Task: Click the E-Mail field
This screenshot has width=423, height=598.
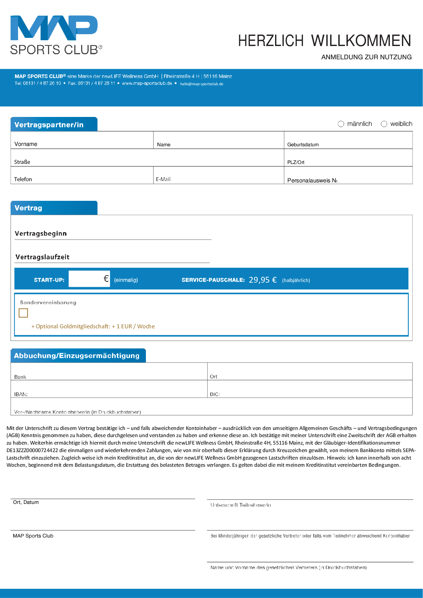Action: [218, 175]
